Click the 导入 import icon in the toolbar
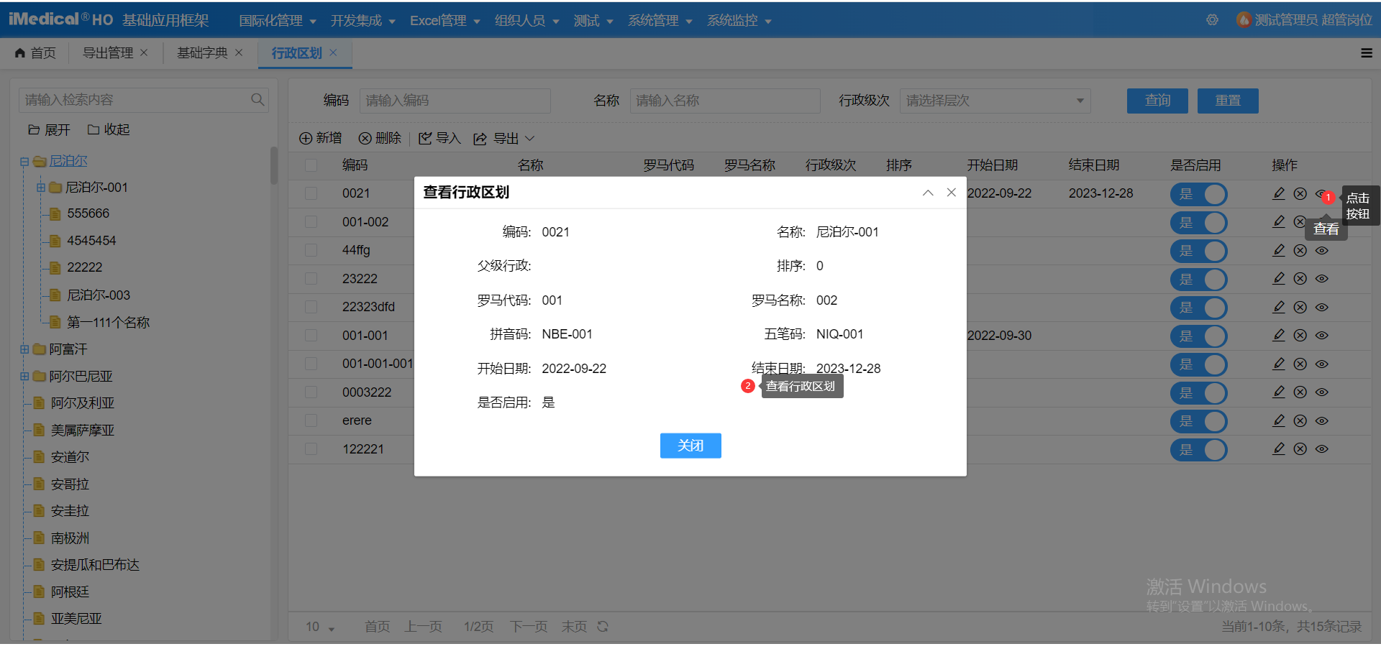 425,138
